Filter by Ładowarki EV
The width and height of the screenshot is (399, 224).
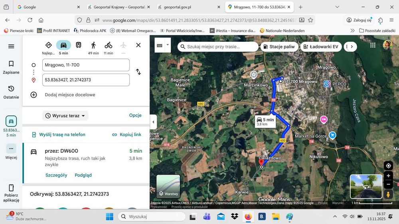click(x=321, y=47)
